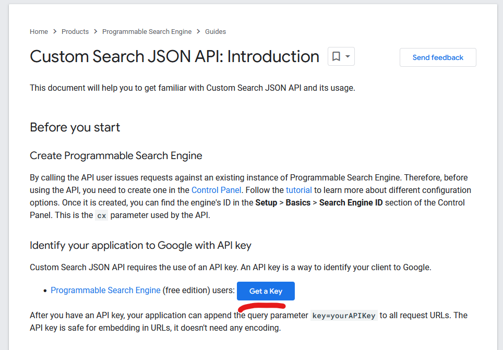
Task: Click the Before you start heading
Action: pyautogui.click(x=75, y=127)
